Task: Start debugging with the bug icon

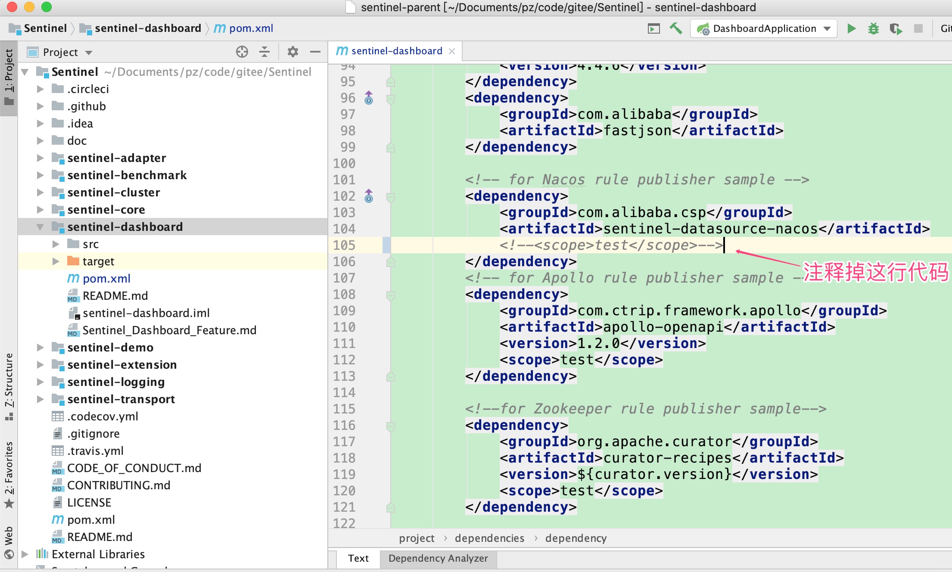Action: tap(874, 28)
